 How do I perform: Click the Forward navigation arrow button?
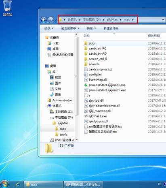tap(51, 20)
